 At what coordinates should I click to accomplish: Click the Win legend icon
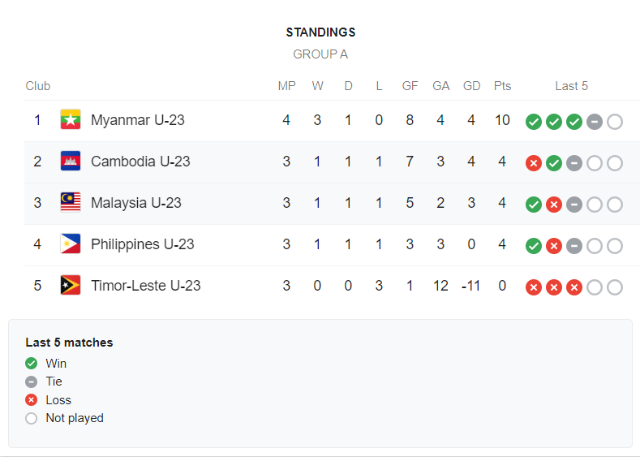tap(31, 363)
